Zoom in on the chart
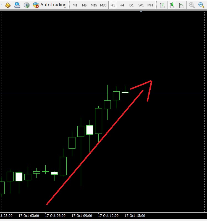 click(x=192, y=5)
